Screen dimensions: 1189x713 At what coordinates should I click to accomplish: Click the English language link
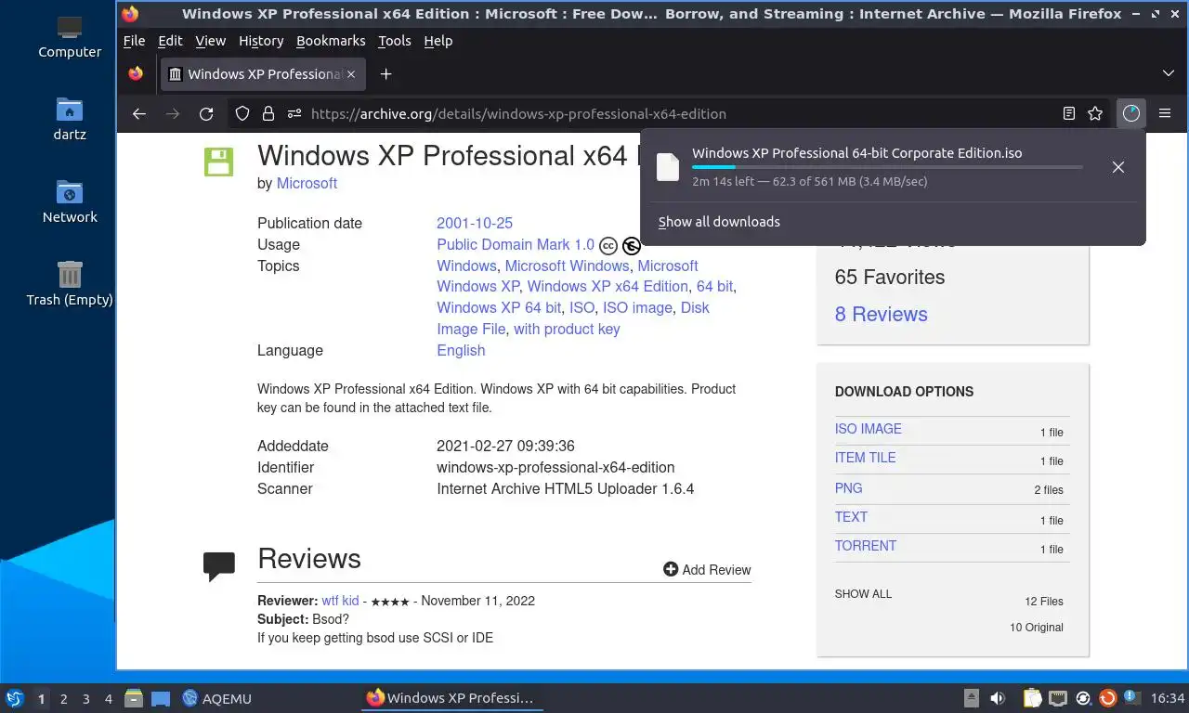461,350
